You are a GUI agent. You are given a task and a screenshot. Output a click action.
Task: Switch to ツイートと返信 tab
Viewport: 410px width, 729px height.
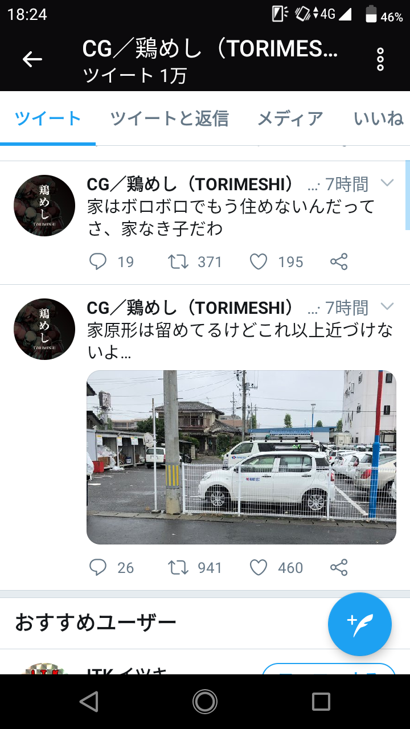170,118
